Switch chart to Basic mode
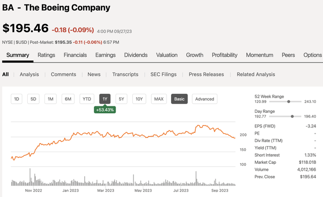The width and height of the screenshot is (323, 197). (x=180, y=99)
